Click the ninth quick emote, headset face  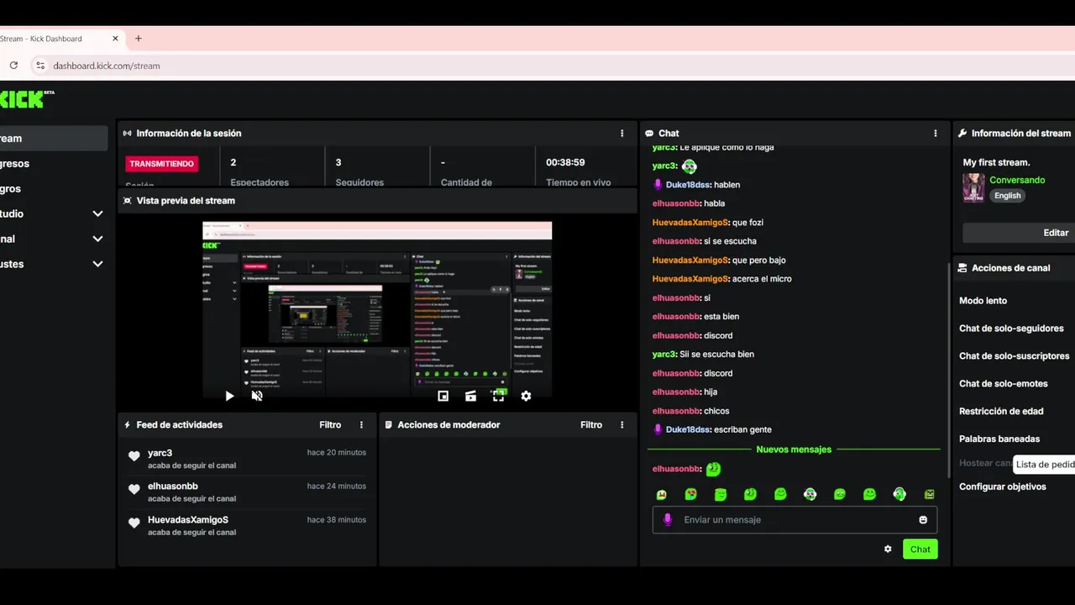click(899, 494)
